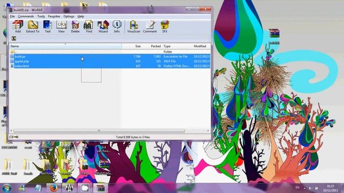Run the Test archive tool

point(48,27)
